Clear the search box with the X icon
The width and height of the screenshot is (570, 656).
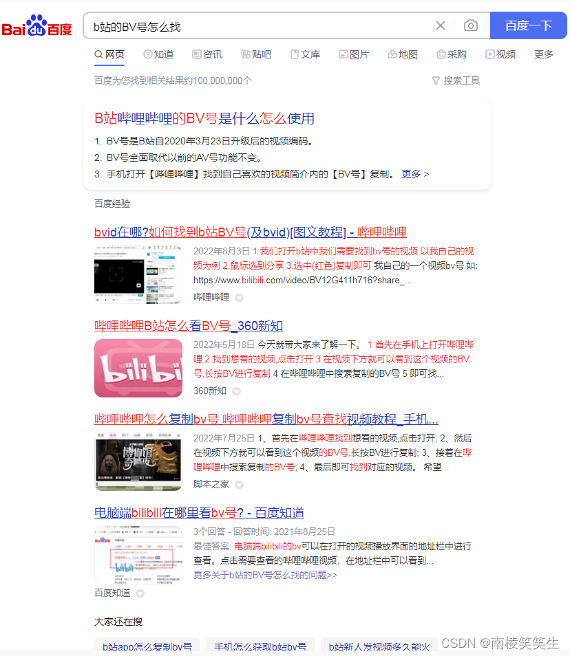click(441, 25)
